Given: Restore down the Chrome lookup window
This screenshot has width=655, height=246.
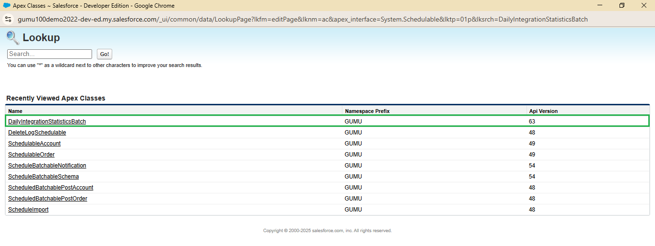Looking at the screenshot, I should tap(622, 6).
